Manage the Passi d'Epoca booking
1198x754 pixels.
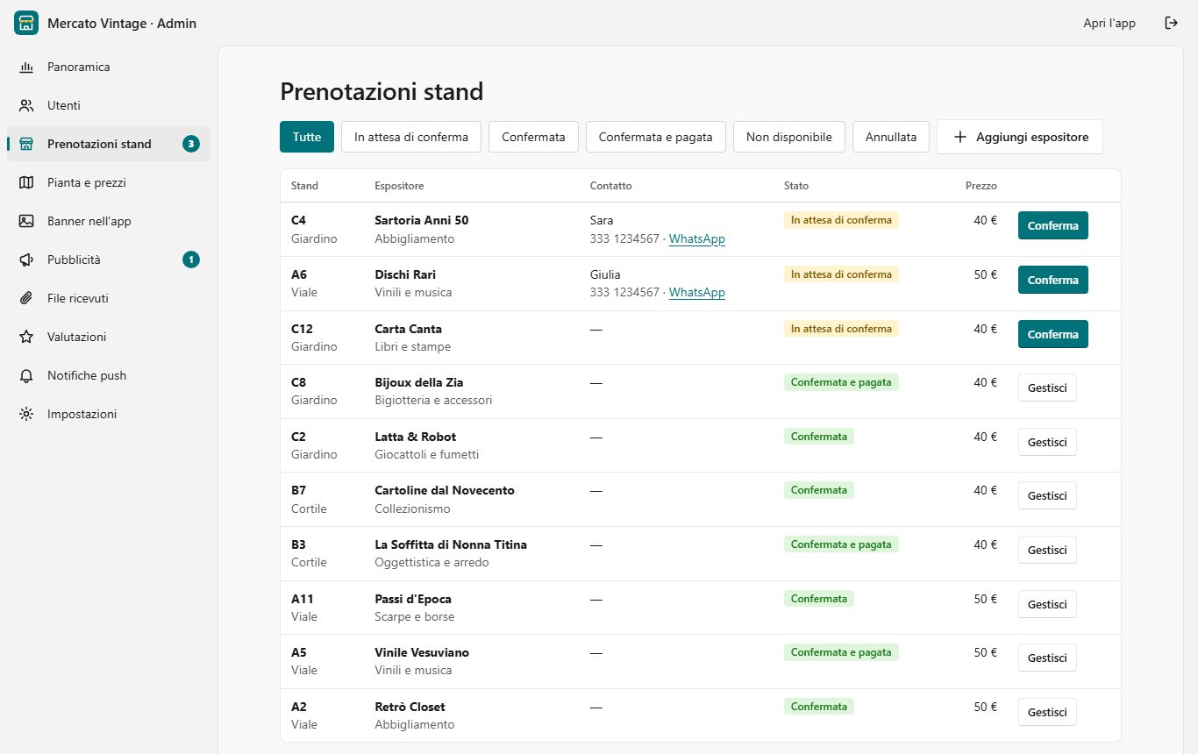click(1047, 604)
